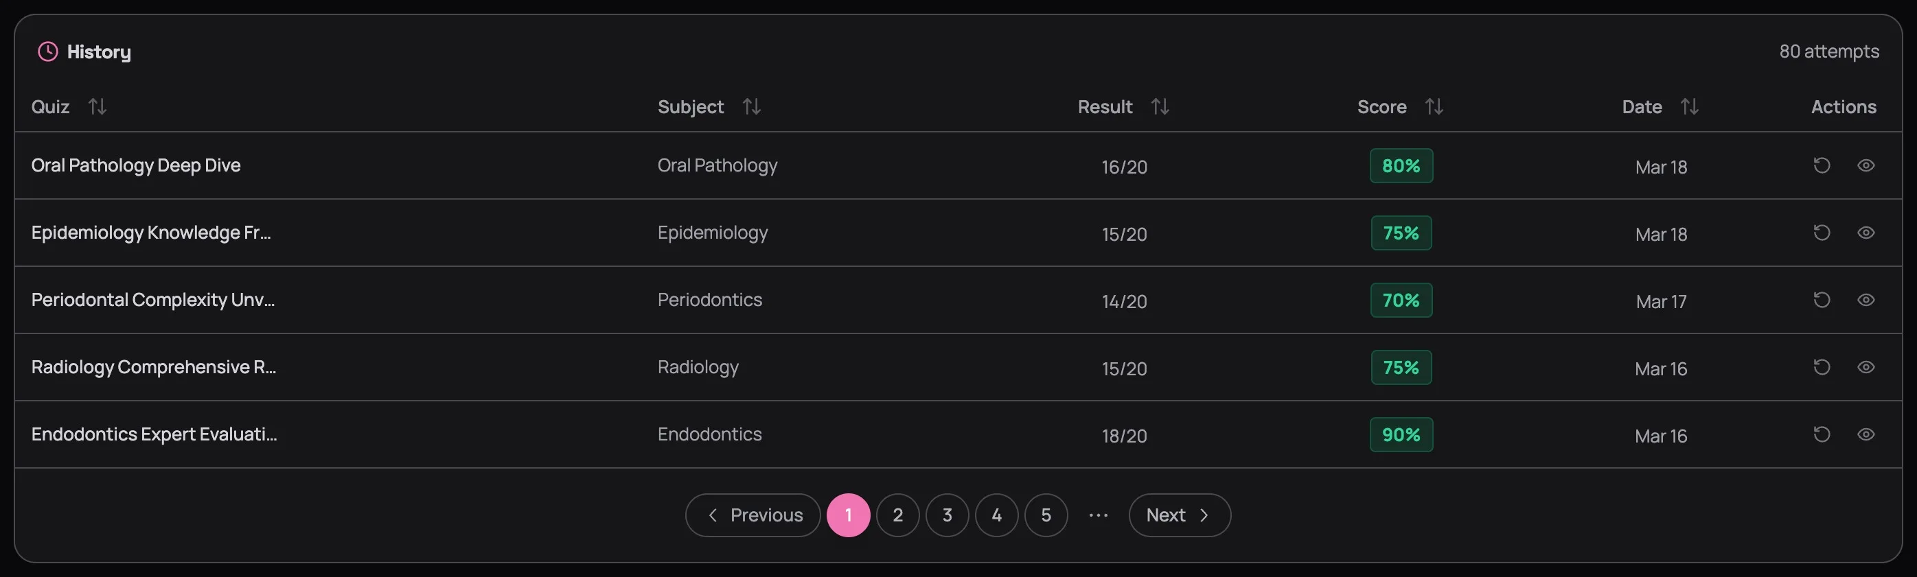1917x577 pixels.
Task: Click the retry icon for Endodontics Expert Evaluation
Action: pyautogui.click(x=1821, y=434)
